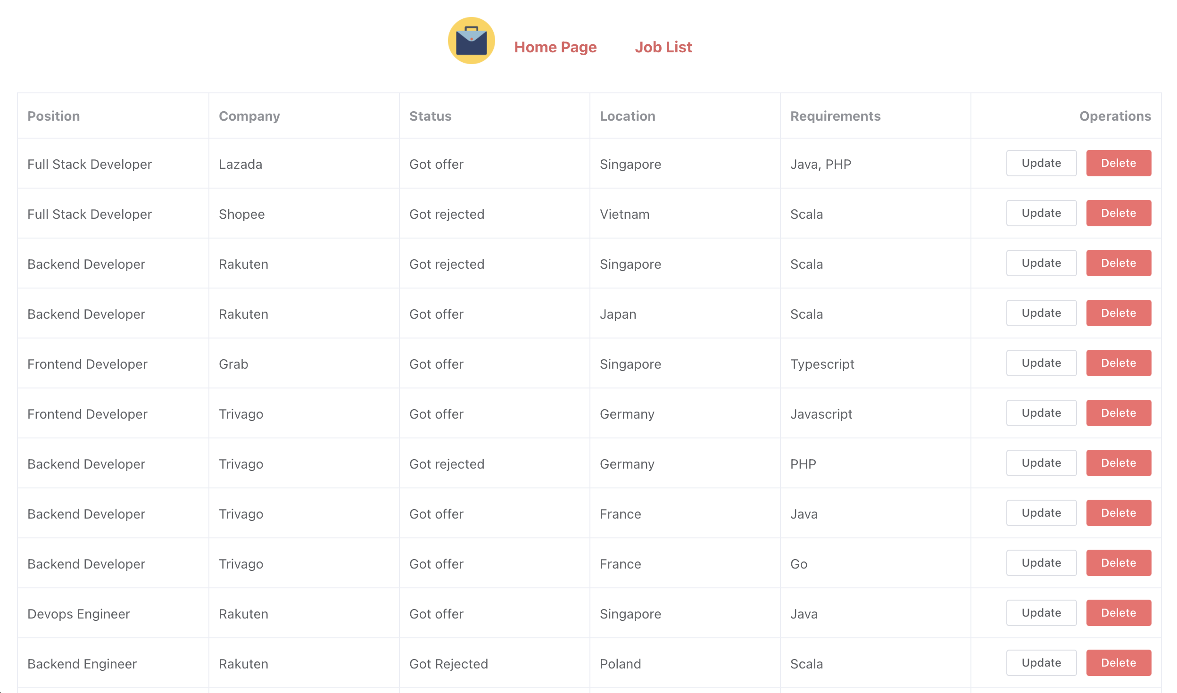Update the Trivago France Java job
The height and width of the screenshot is (693, 1177).
click(x=1041, y=513)
